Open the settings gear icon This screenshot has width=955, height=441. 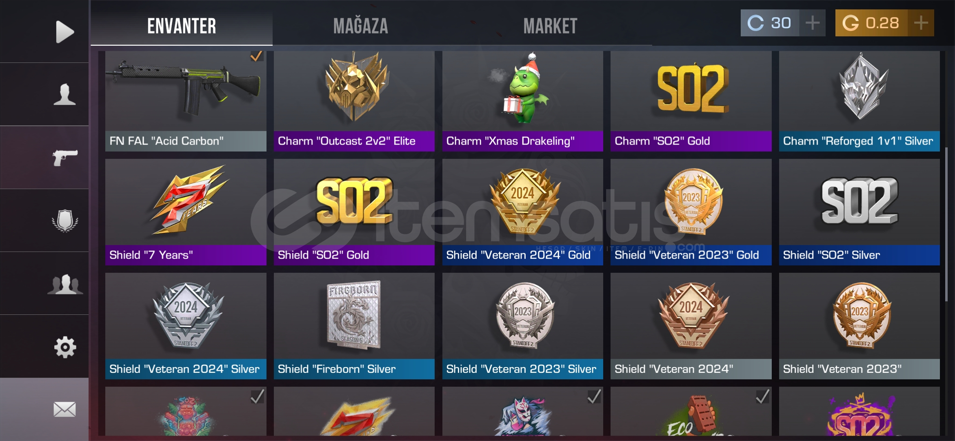(x=65, y=347)
